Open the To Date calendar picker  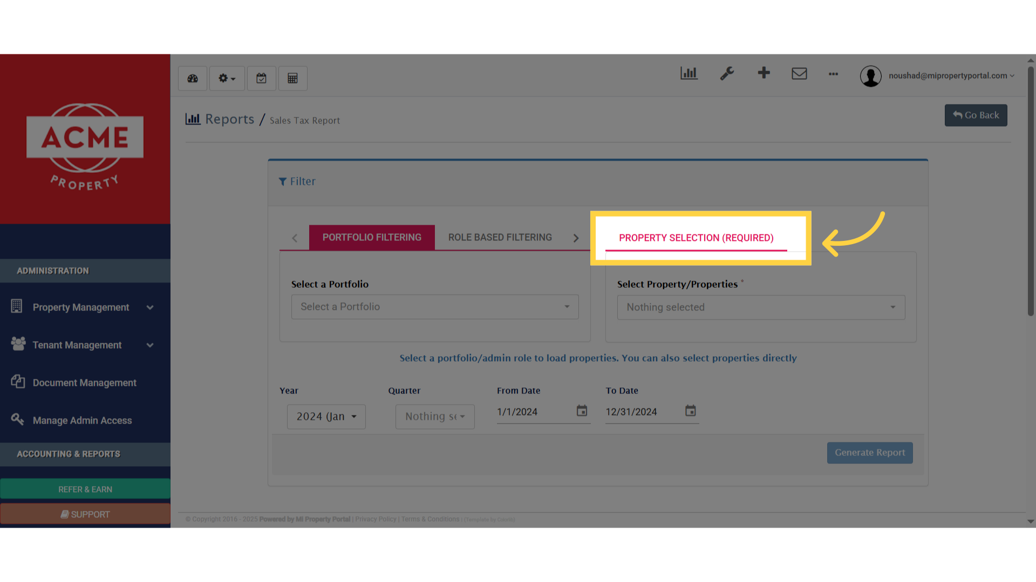691,411
